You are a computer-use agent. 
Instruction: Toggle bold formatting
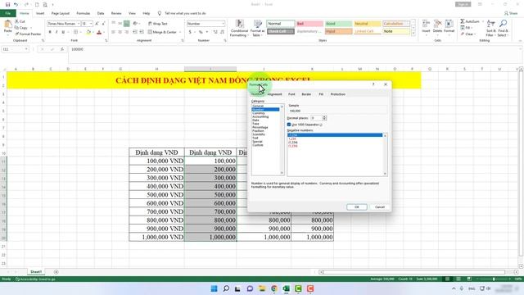[x=50, y=32]
